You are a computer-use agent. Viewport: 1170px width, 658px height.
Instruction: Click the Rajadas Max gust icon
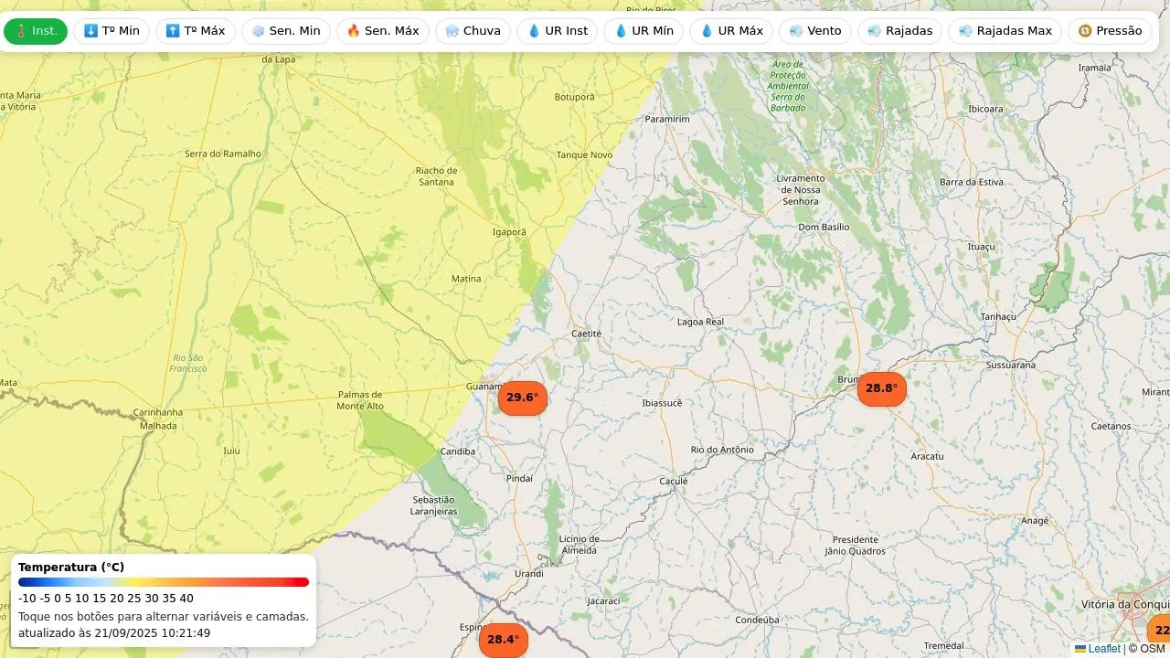coord(965,31)
